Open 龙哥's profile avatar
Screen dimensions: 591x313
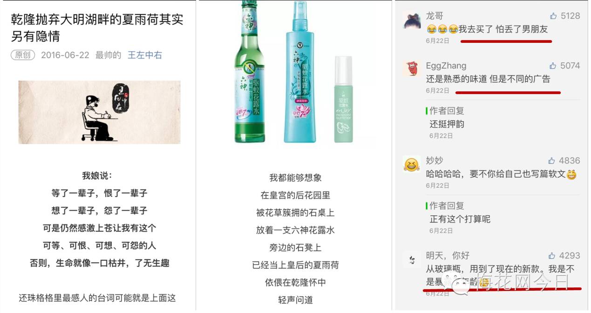(412, 21)
